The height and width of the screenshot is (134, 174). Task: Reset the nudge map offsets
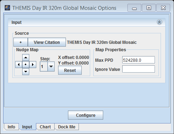click(x=70, y=70)
